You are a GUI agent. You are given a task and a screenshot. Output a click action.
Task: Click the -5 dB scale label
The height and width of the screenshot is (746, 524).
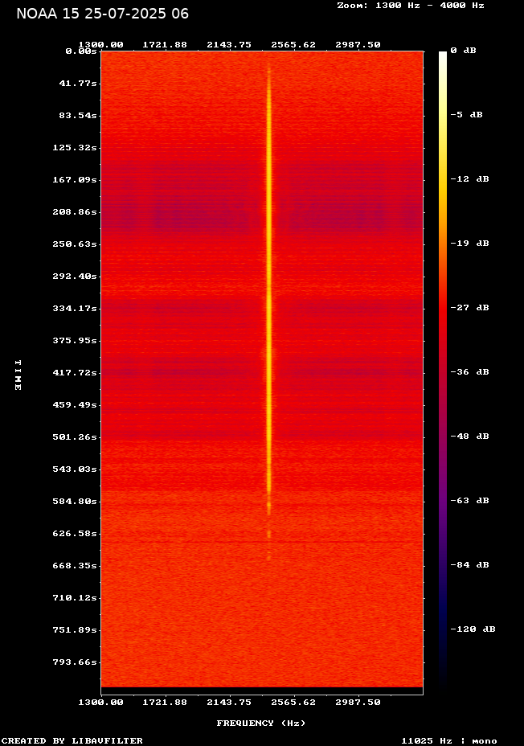[x=467, y=115]
